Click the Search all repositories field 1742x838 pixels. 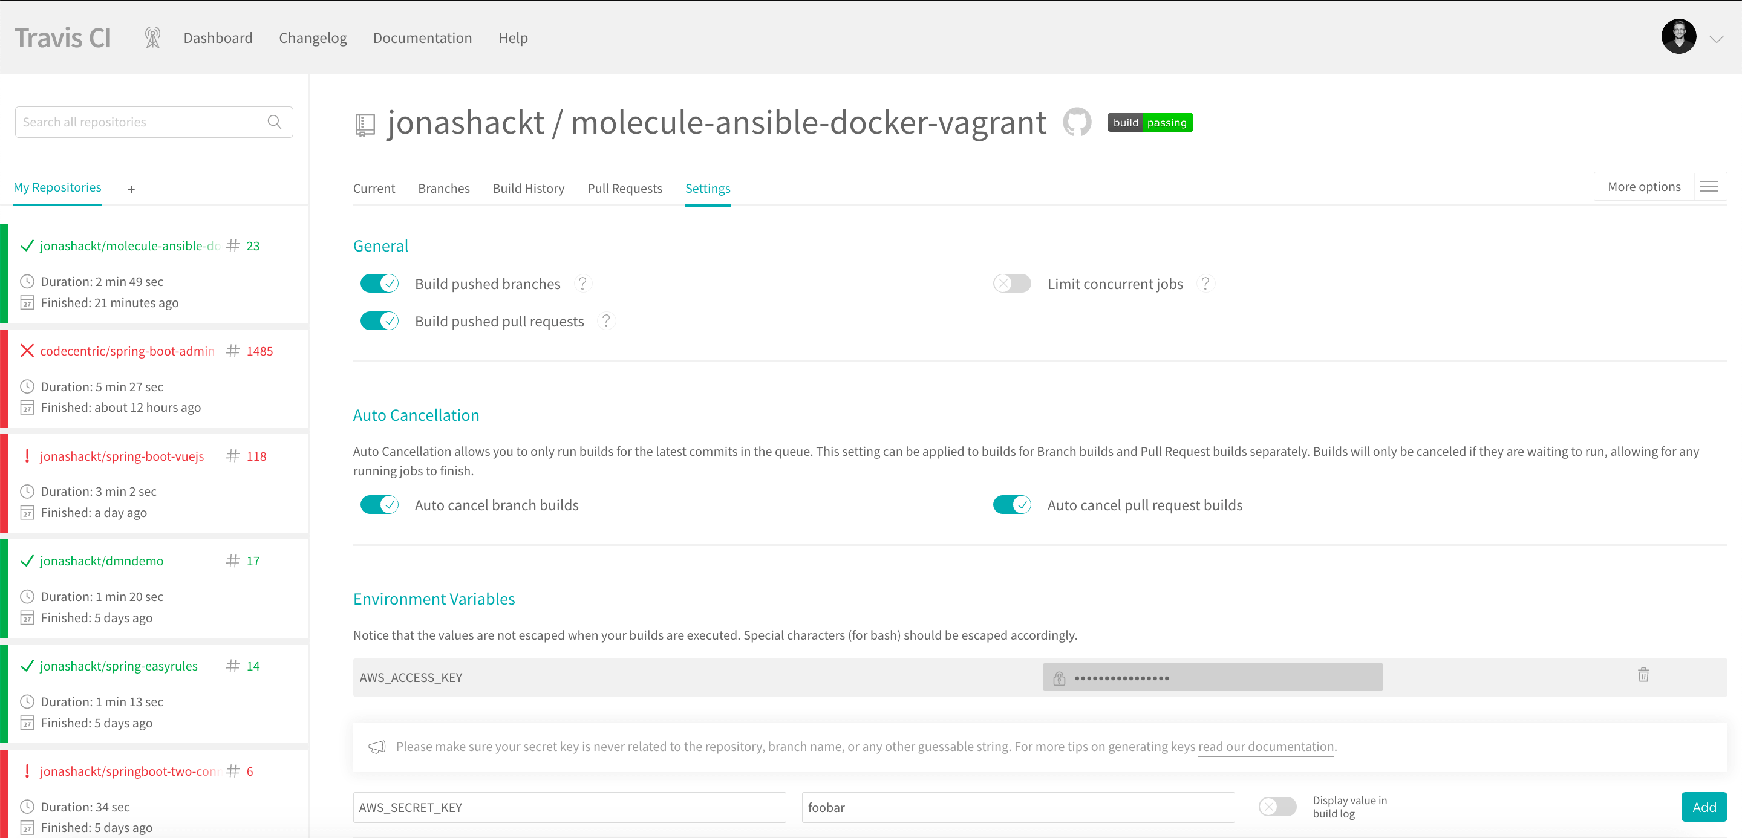tap(142, 122)
